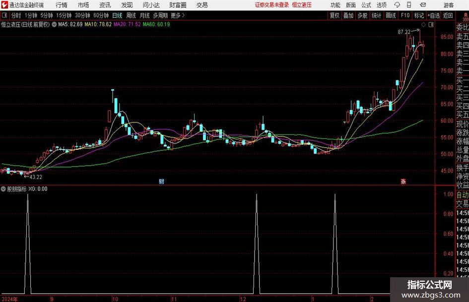
Task: Open the 发现 menu
Action: coord(127,5)
